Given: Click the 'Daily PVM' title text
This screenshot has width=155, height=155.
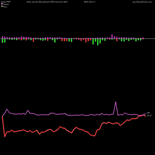Looking at the screenshot, I should (6, 2).
